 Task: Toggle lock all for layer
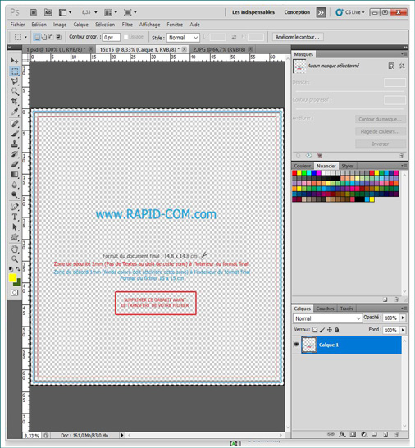337,330
